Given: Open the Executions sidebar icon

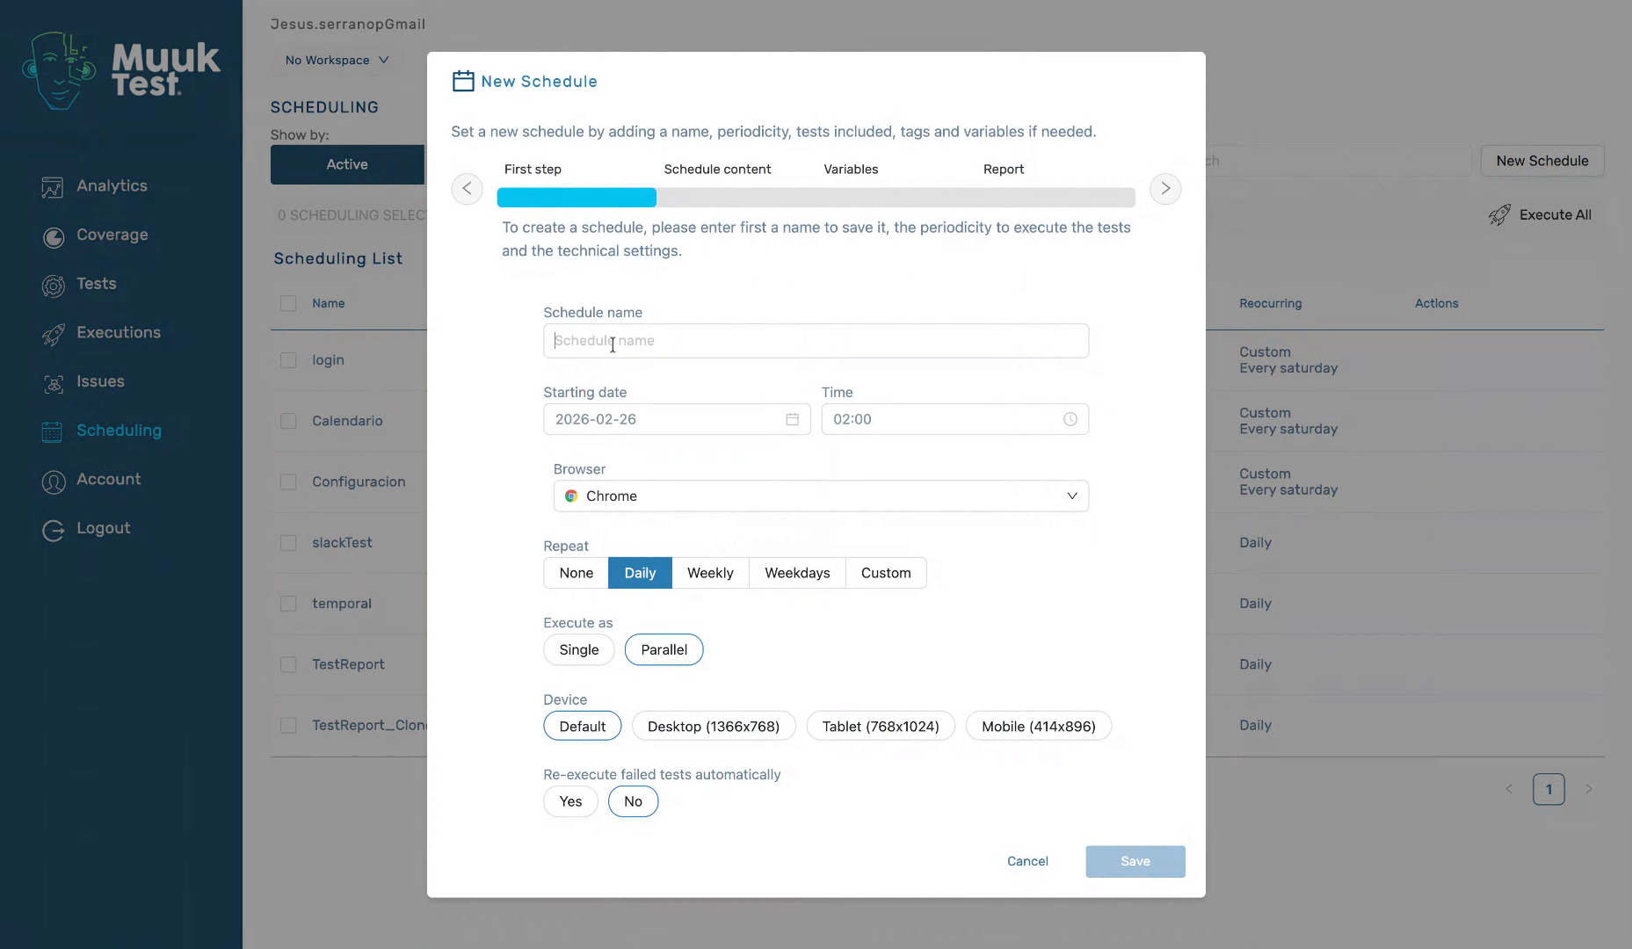Looking at the screenshot, I should click(x=54, y=333).
